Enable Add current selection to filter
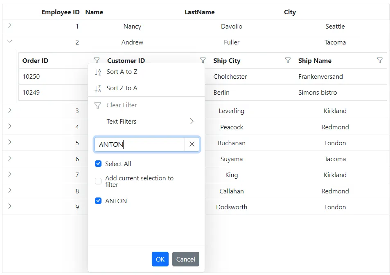390x275 pixels. 98,181
